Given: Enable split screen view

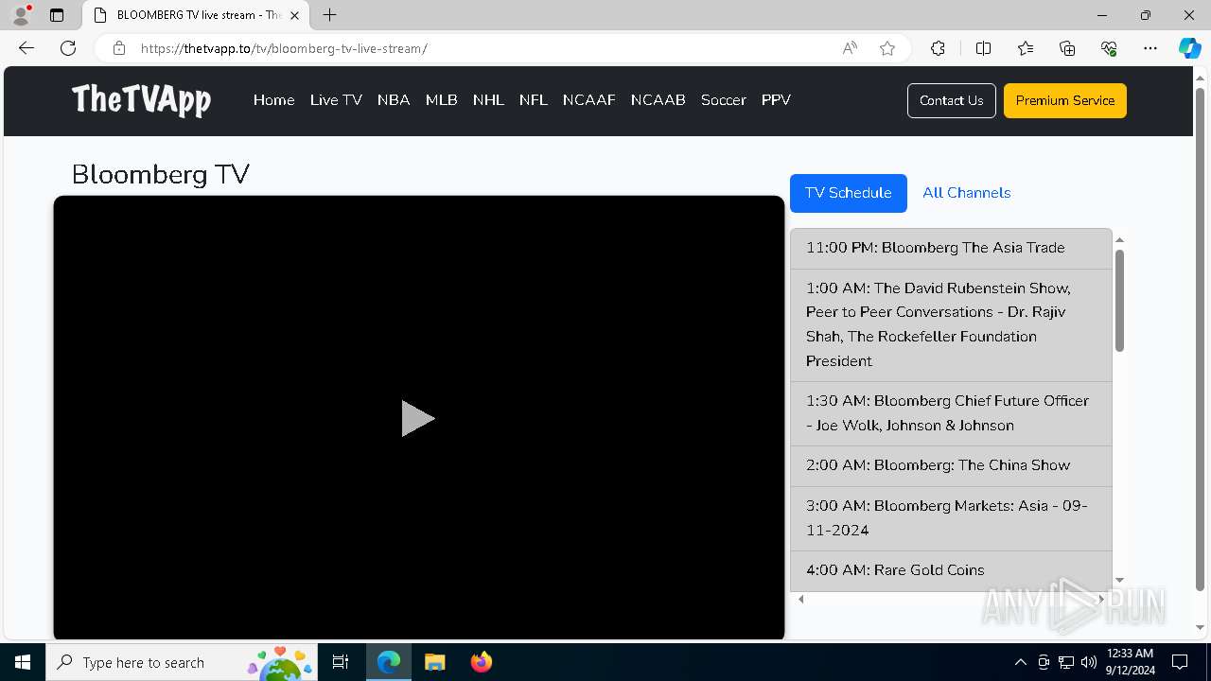Looking at the screenshot, I should (983, 48).
